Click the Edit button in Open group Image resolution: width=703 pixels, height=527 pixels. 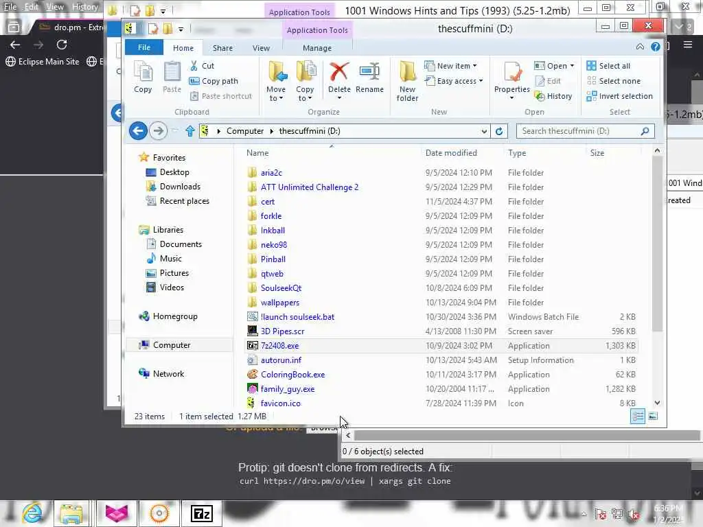(x=547, y=81)
